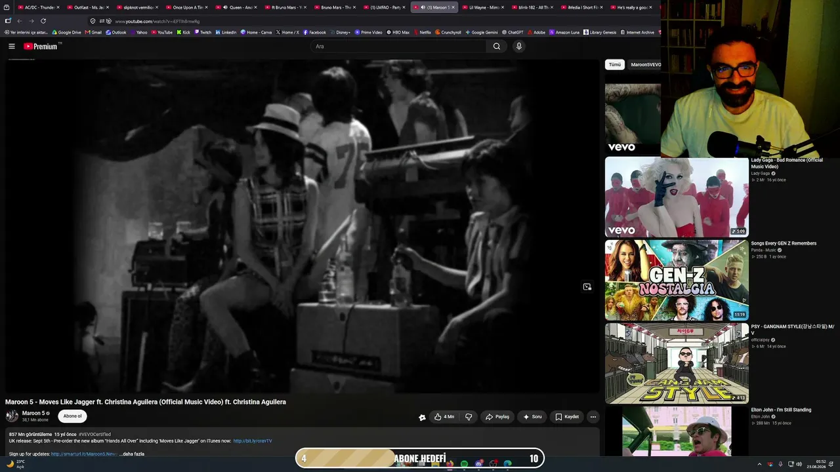Open the smarturl.it Maroon5 News link
The height and width of the screenshot is (472, 840).
[84, 454]
